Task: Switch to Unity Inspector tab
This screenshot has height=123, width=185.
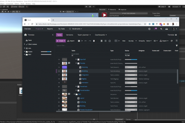Action: (122, 10)
